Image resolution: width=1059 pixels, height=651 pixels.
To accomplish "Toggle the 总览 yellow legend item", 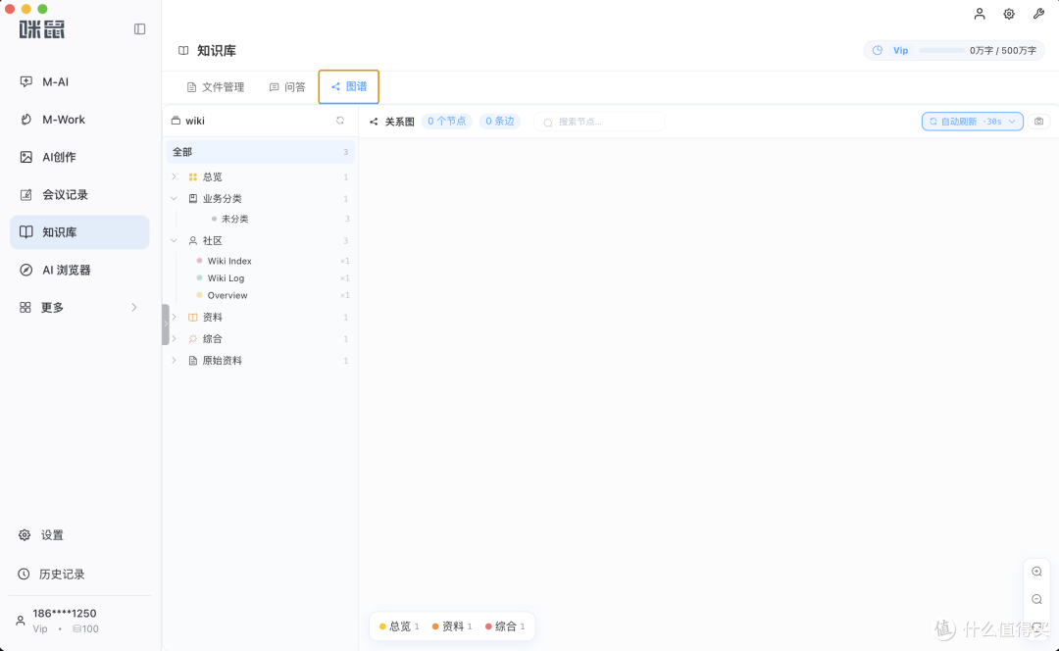I will tap(399, 626).
